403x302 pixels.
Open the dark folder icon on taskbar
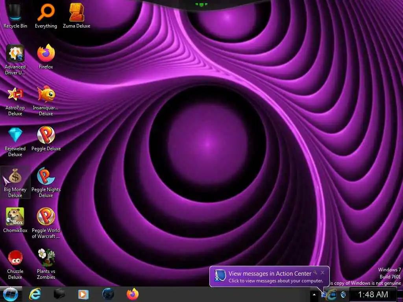pyautogui.click(x=59, y=294)
